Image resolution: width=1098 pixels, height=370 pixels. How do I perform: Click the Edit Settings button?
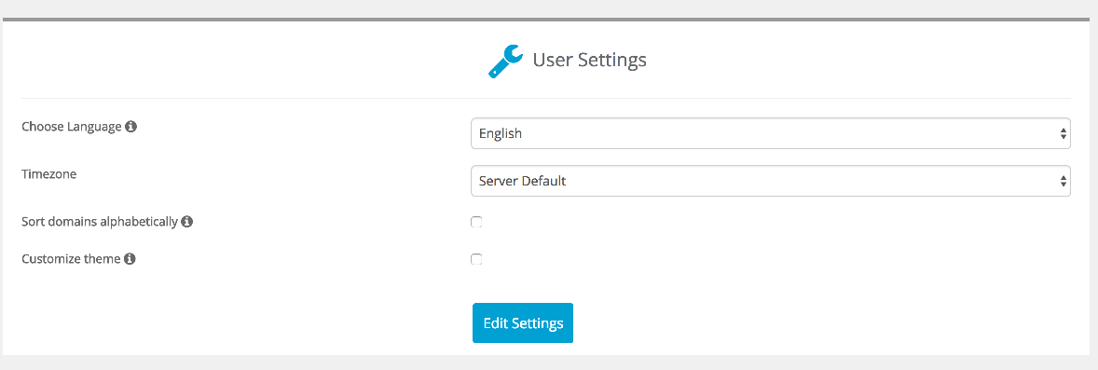(523, 323)
